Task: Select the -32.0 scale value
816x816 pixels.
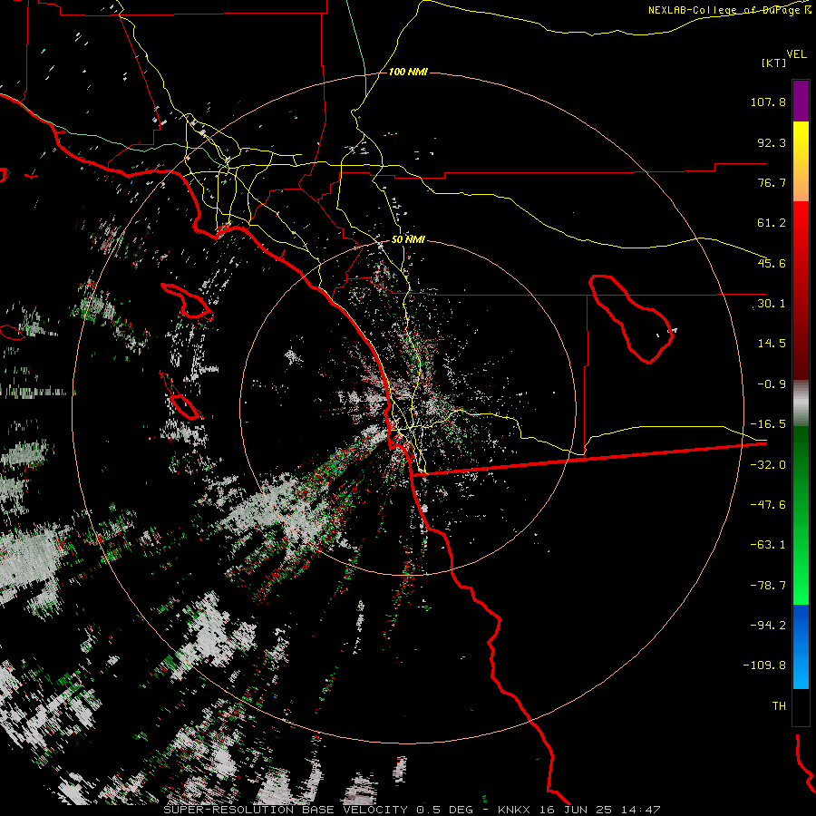Action: (x=768, y=465)
